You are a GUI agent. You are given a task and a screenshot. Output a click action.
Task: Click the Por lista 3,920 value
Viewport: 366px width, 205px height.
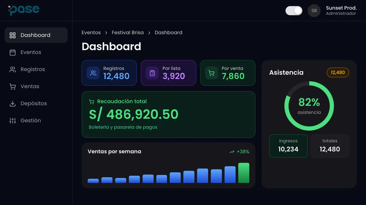click(x=174, y=76)
